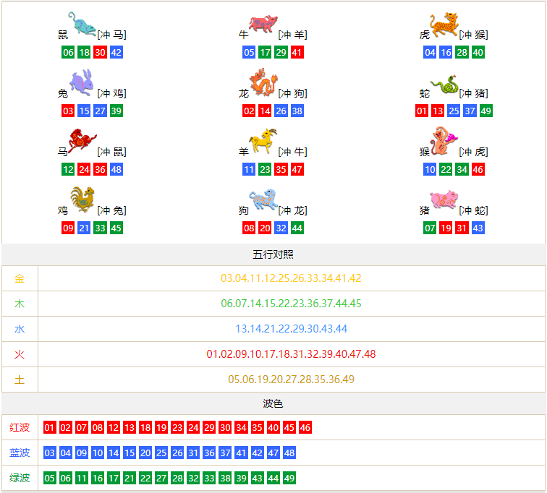Select blue number 43 under the pig
The height and width of the screenshot is (493, 547).
(478, 228)
